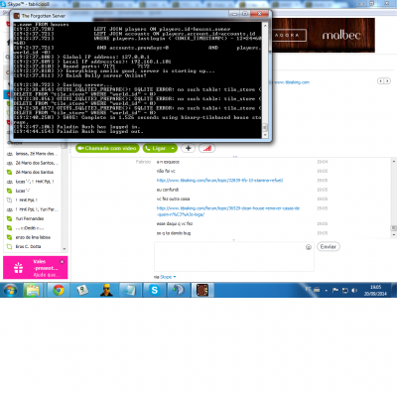The width and height of the screenshot is (397, 397).
Task: Click the malbec advertisement banner
Action: coord(324,35)
